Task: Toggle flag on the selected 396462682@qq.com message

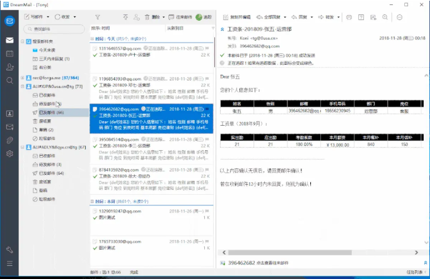Action: [x=207, y=109]
